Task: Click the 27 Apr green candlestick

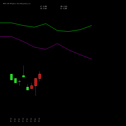Action: click(27, 88)
